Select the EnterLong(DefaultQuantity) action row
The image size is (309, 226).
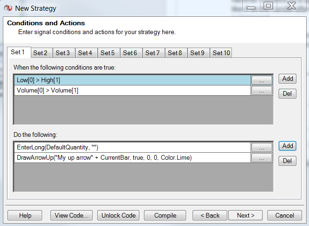pos(131,148)
